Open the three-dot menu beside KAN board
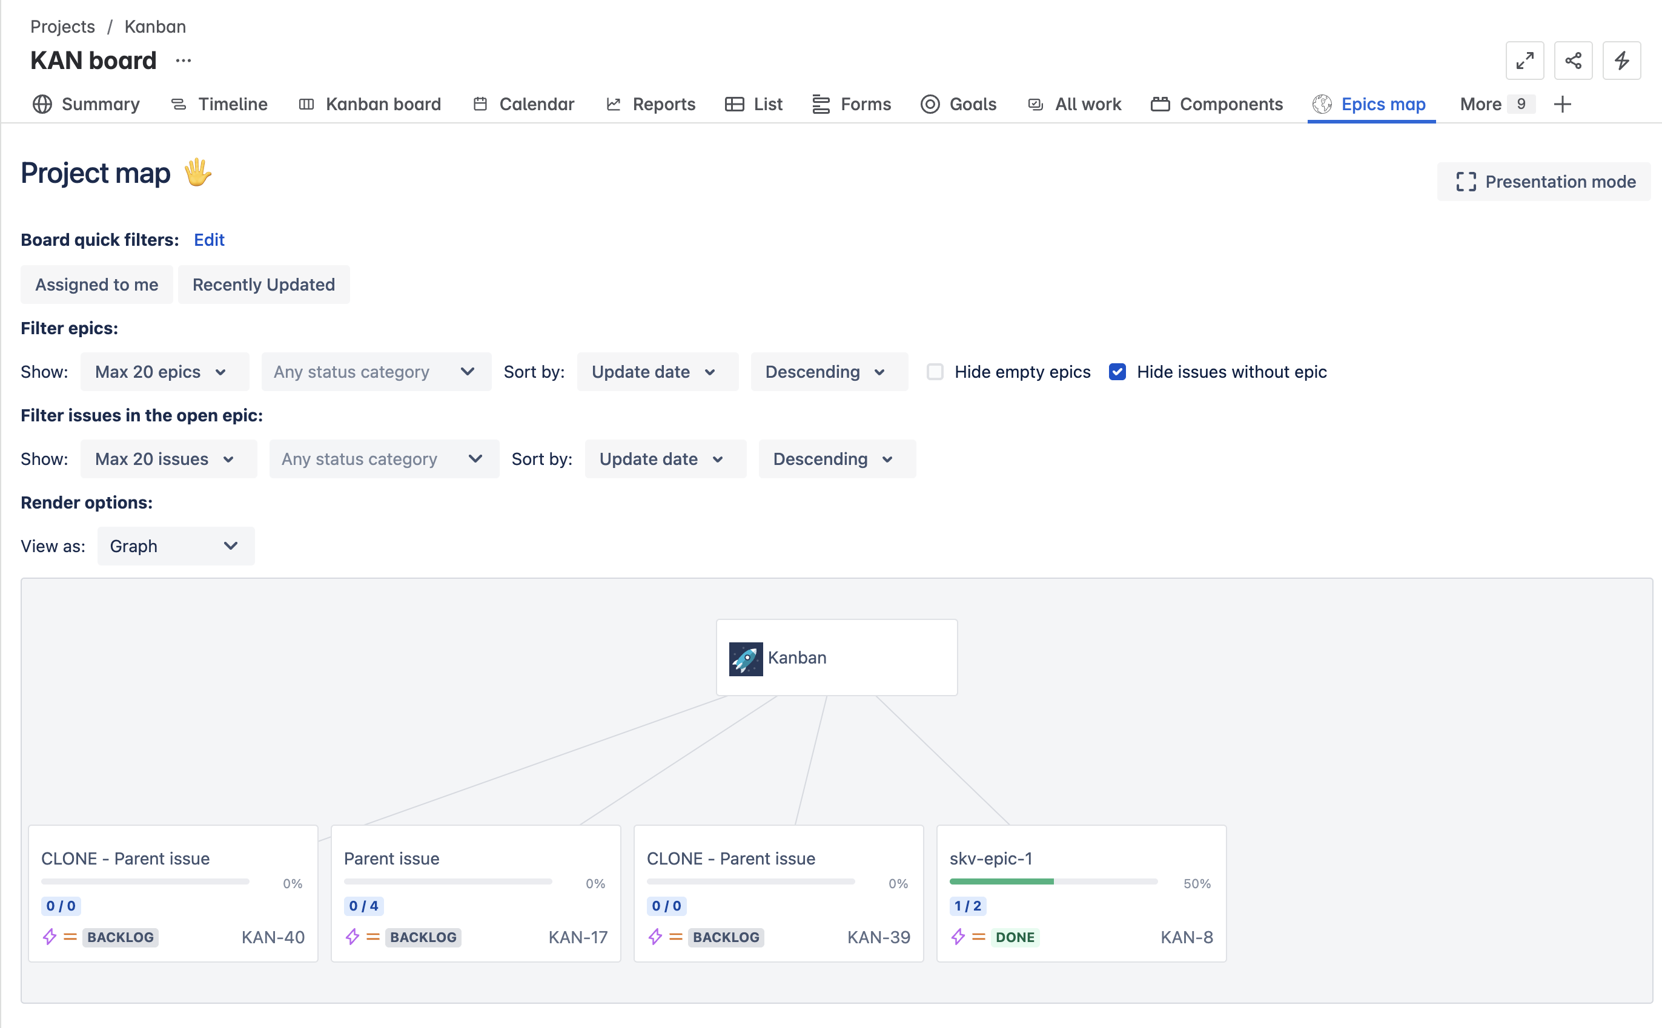Screen dimensions: 1662x1028 (183, 61)
